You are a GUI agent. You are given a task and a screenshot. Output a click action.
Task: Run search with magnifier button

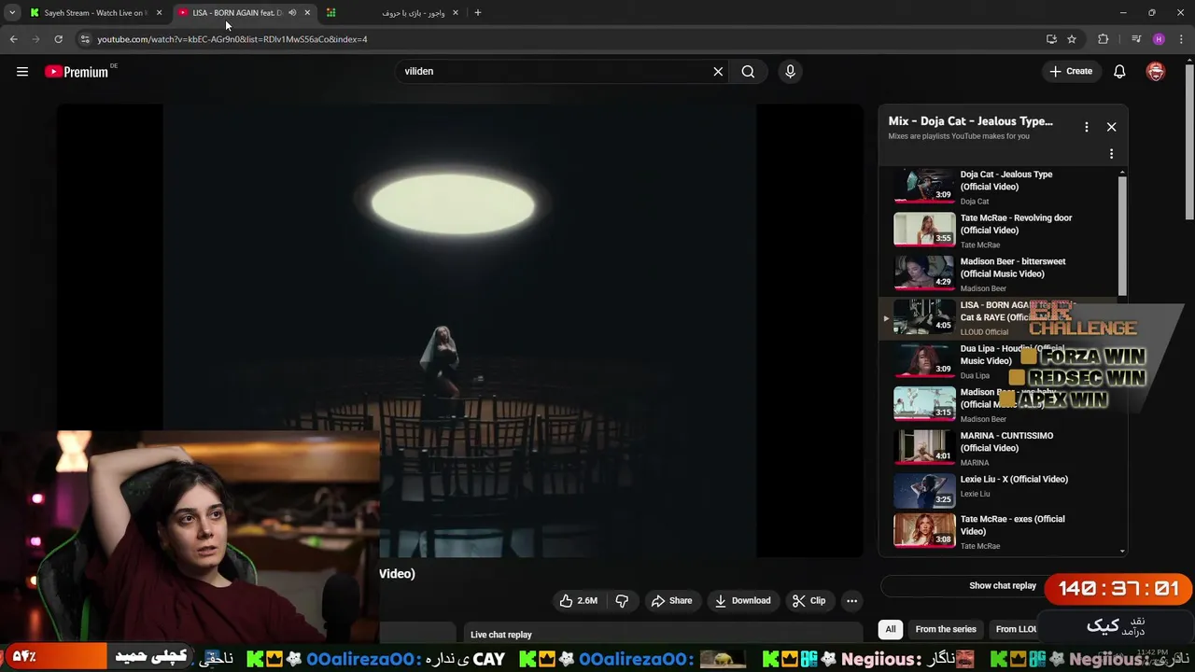(748, 72)
